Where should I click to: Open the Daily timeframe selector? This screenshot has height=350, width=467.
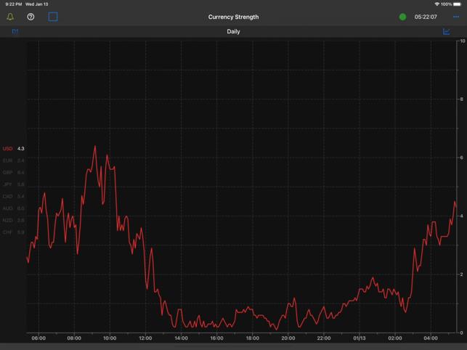(x=233, y=31)
